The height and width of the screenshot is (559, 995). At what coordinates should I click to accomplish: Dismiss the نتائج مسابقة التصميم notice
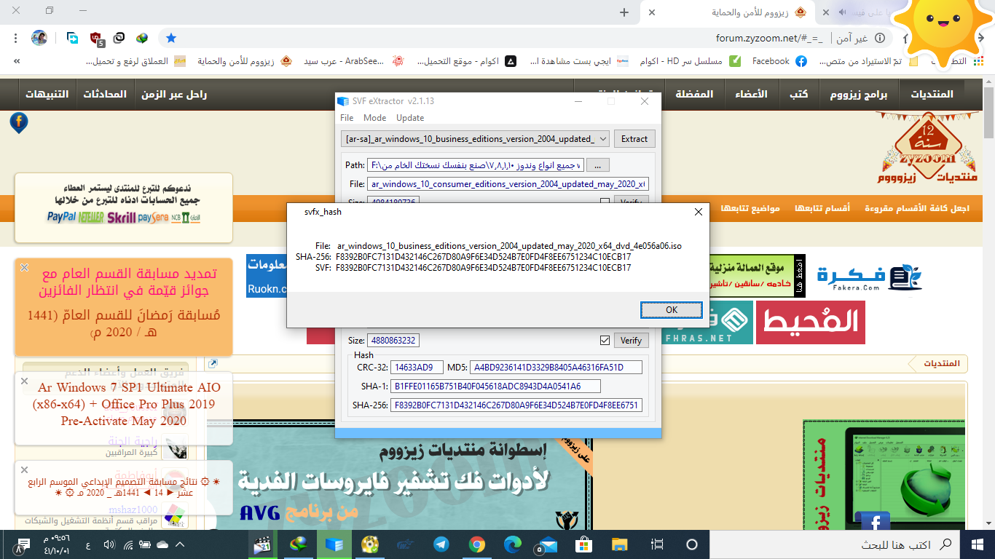[24, 469]
